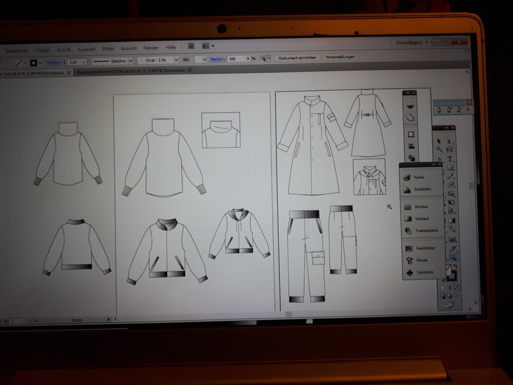Open the Schrift menu

(64, 50)
